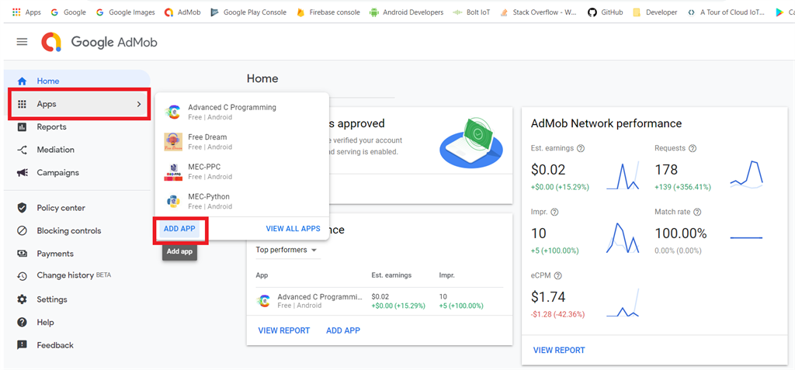Click the Payments money icon

[x=22, y=254]
